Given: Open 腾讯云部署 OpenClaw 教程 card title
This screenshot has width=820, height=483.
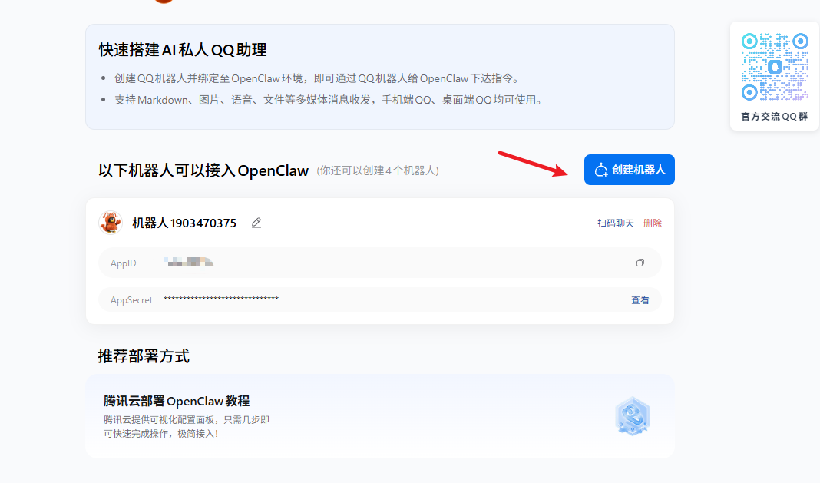Looking at the screenshot, I should coord(177,402).
